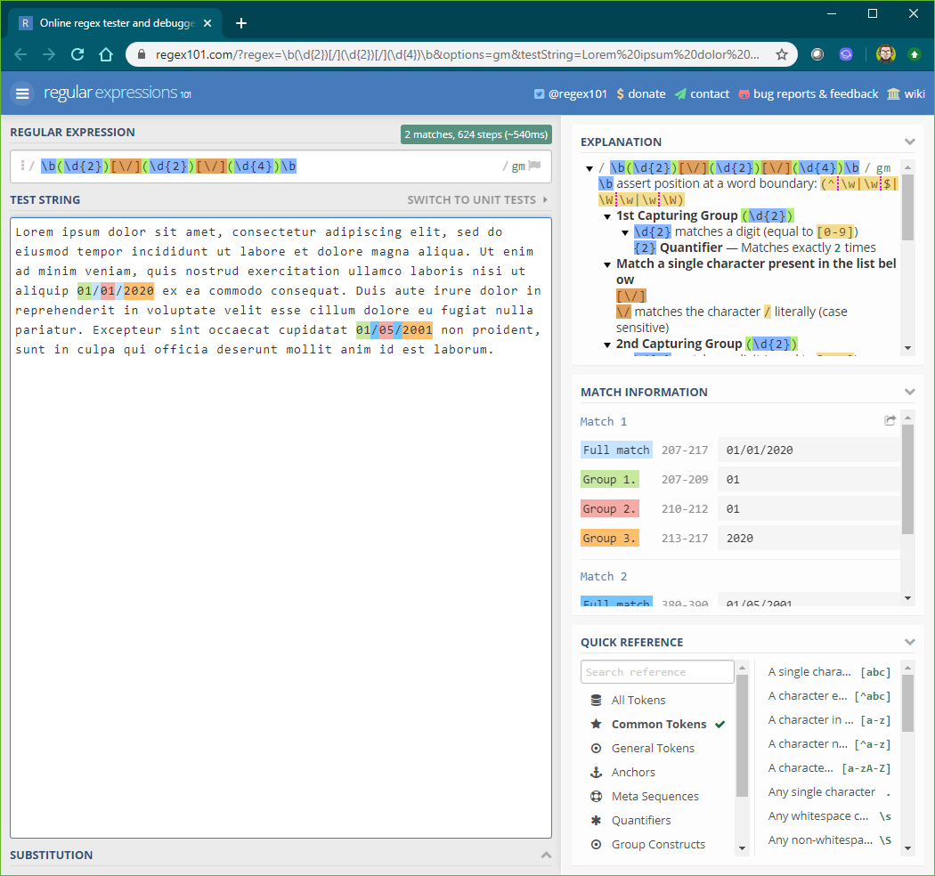Open the hamburger sidebar menu
Screen dimensions: 935x876
22,93
